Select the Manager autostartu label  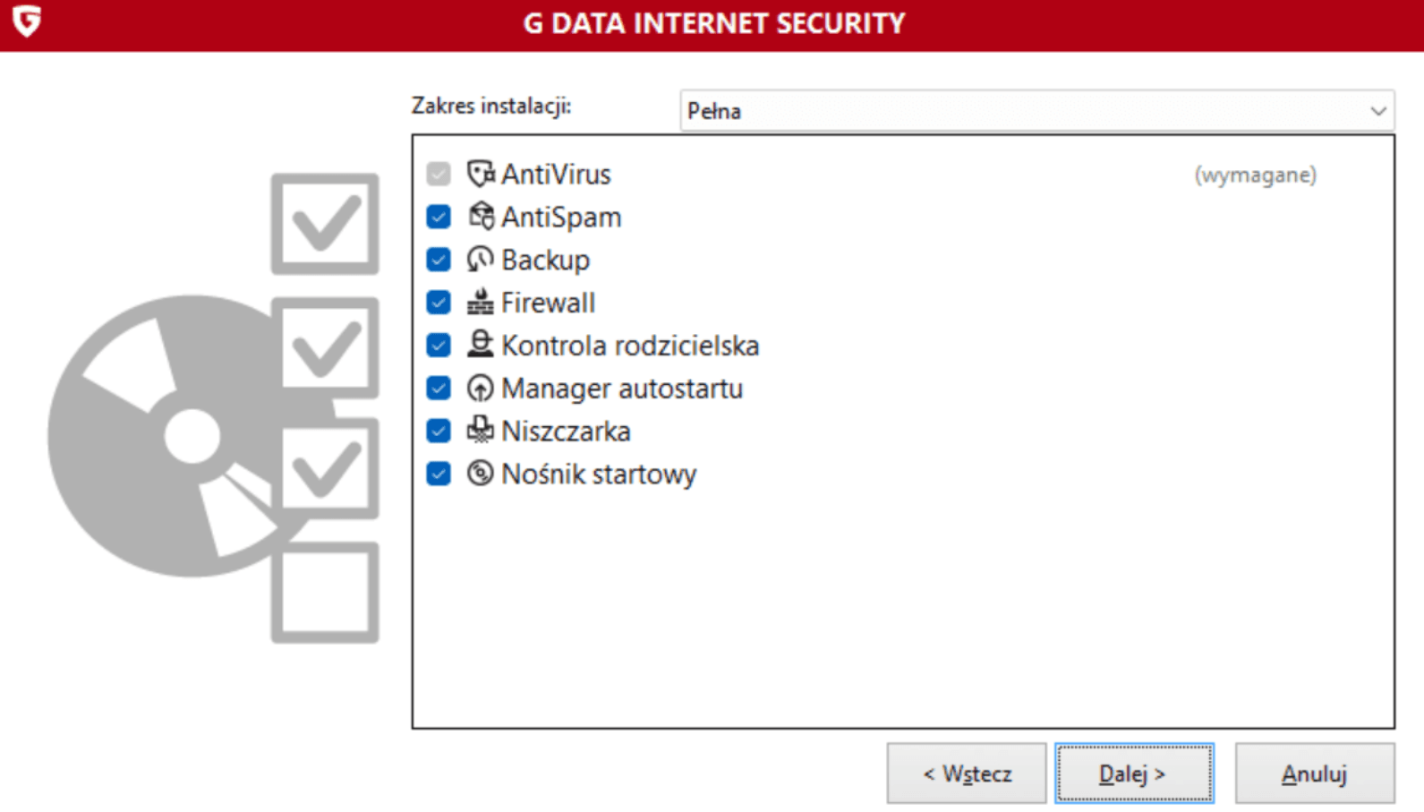click(x=621, y=389)
